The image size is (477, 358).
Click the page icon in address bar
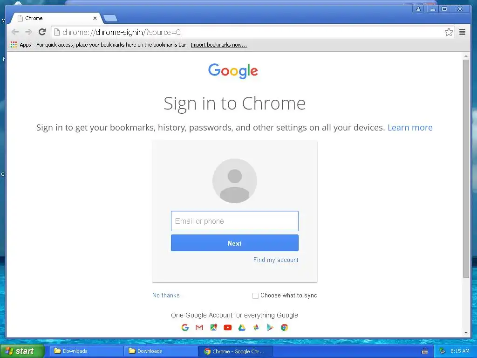[57, 32]
